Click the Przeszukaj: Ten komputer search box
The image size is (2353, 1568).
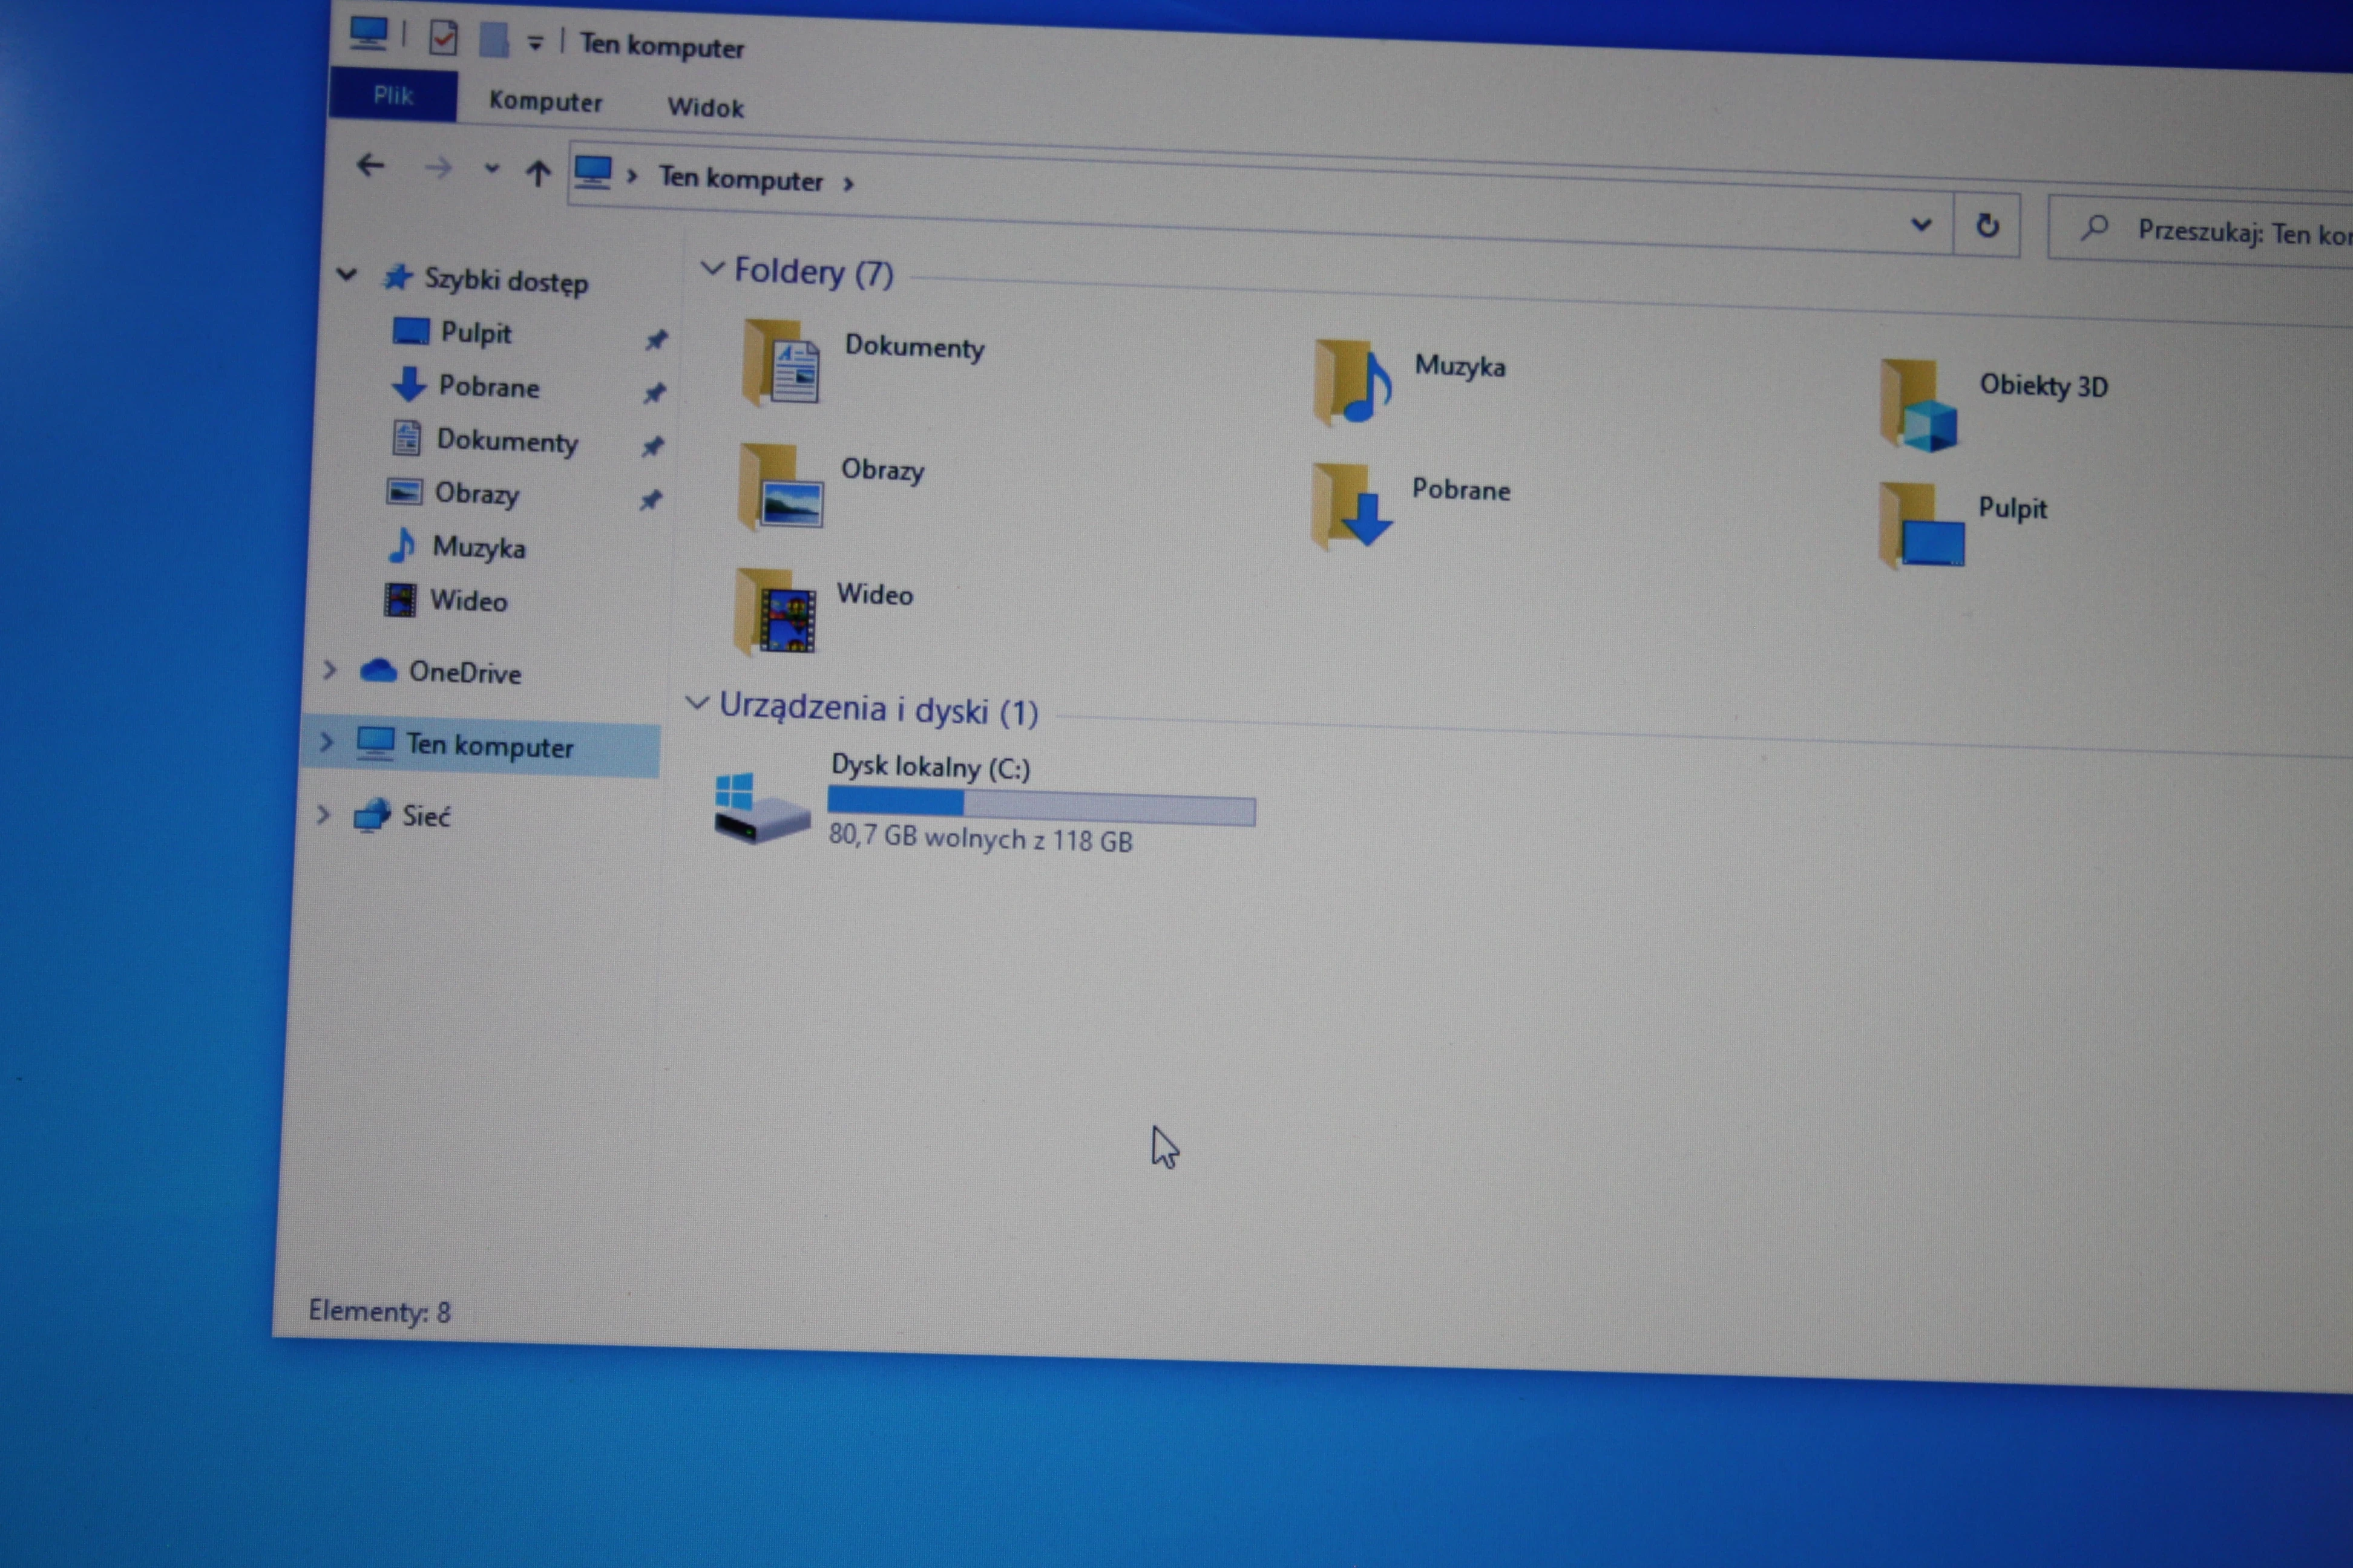[x=2201, y=231]
